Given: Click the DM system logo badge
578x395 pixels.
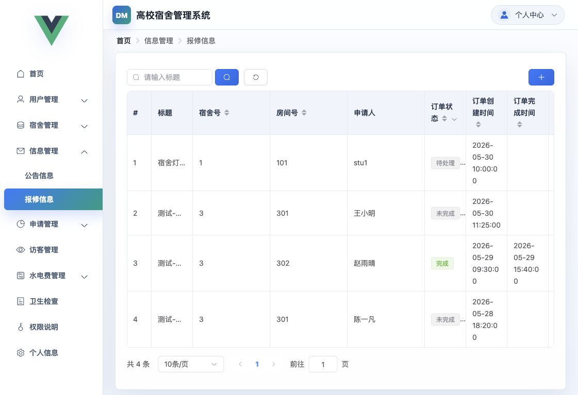Looking at the screenshot, I should click(122, 15).
